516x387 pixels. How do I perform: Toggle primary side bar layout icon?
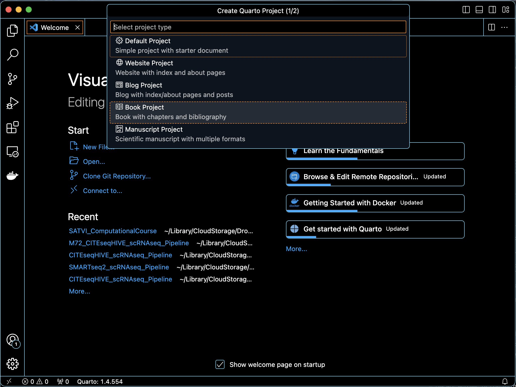(466, 10)
